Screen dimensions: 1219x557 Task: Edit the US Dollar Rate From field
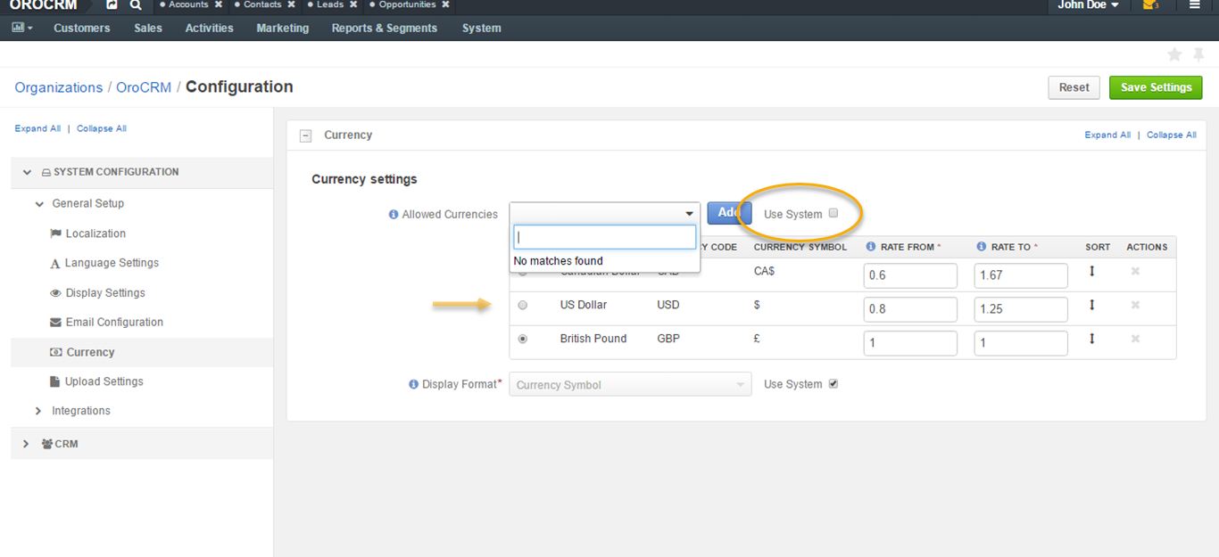[910, 309]
